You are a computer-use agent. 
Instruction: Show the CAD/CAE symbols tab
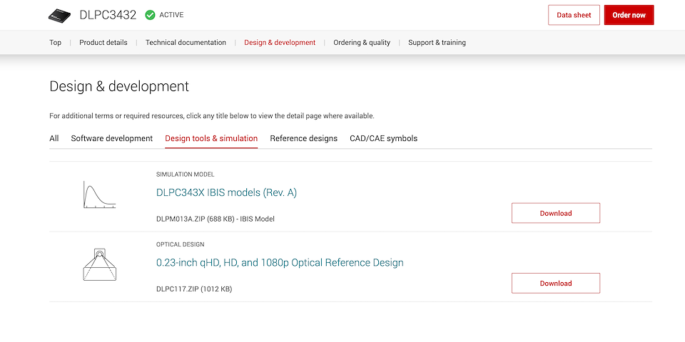(x=383, y=138)
